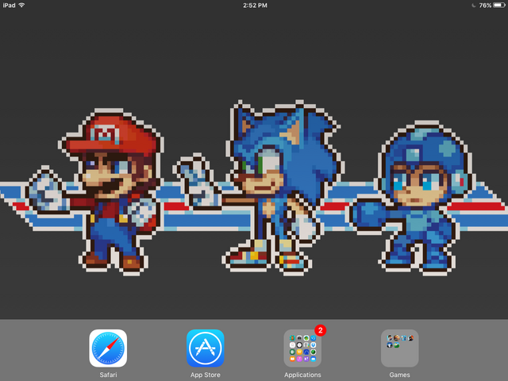Tap the red notification badge showing 2
The height and width of the screenshot is (381, 508).
tap(321, 330)
